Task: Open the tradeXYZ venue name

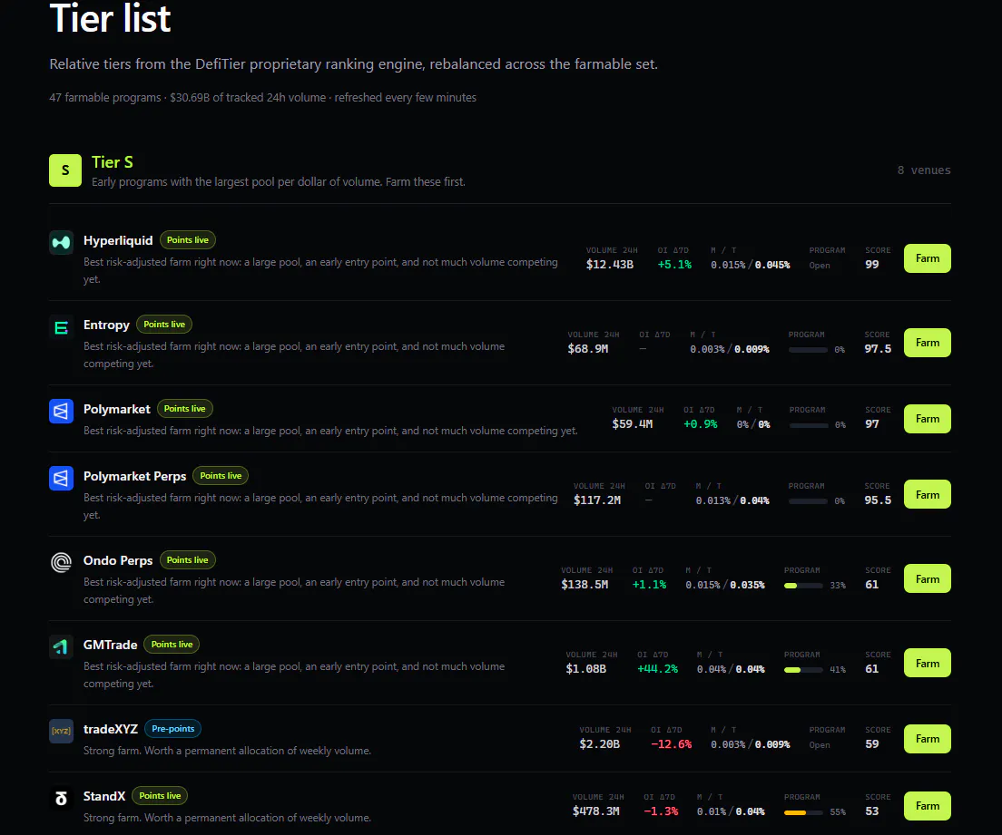Action: 111,729
